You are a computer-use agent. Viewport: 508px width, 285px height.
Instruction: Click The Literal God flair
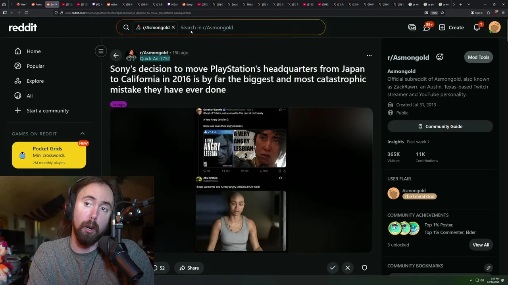click(x=419, y=196)
